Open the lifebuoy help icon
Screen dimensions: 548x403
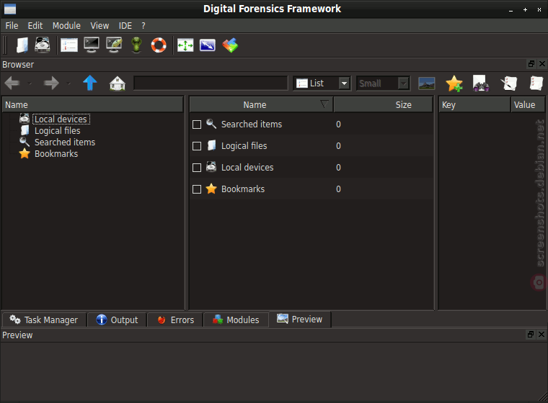(x=159, y=45)
